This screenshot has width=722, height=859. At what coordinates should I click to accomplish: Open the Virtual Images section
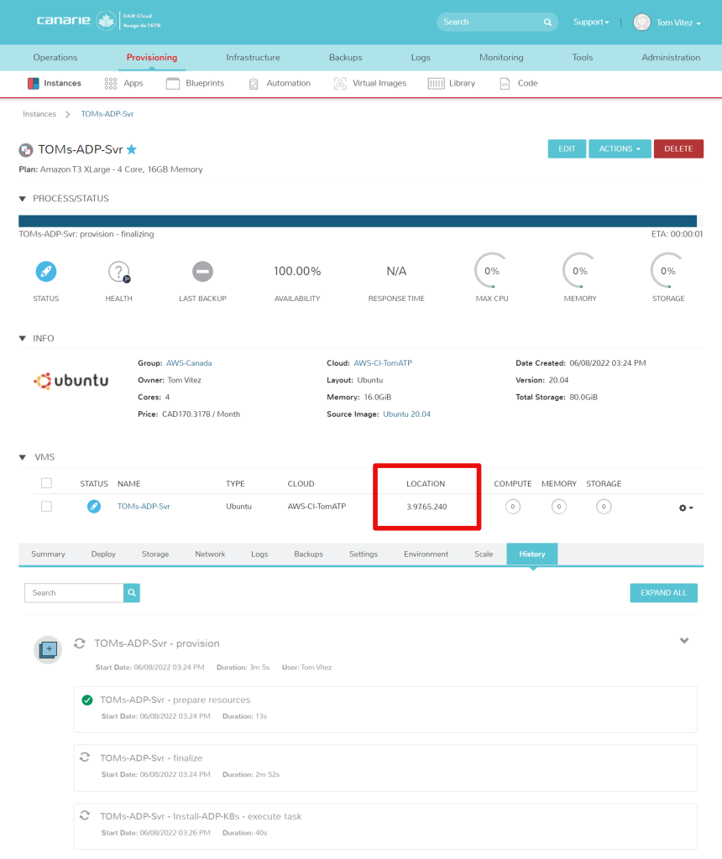pos(369,83)
